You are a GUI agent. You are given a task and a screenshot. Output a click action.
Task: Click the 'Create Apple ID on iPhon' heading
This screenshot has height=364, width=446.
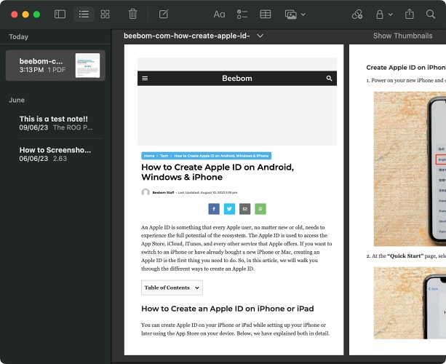point(406,68)
